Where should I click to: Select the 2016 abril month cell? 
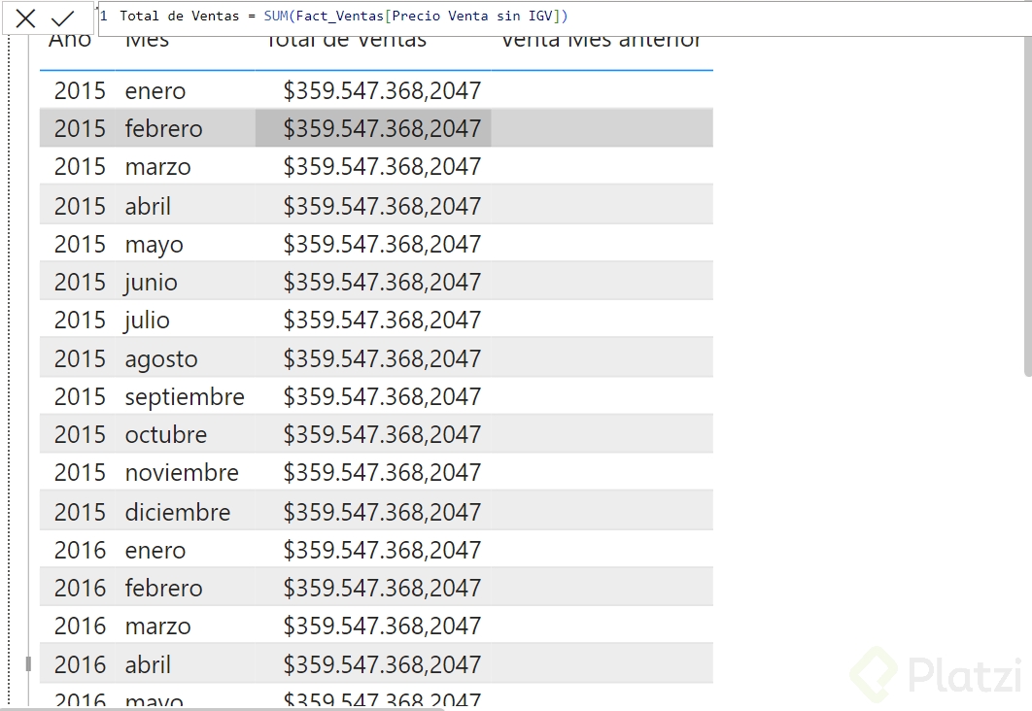148,665
